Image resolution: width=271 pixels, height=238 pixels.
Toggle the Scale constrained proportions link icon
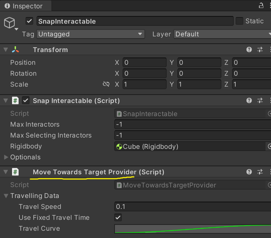click(106, 84)
